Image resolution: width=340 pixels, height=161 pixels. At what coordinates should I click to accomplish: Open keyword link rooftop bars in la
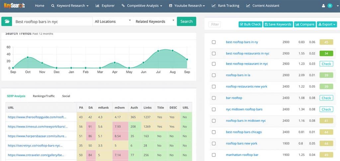pos(238,75)
